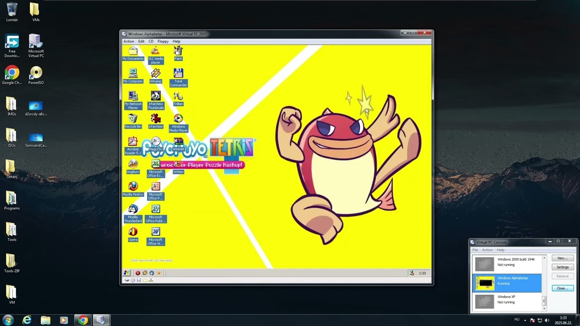
Task: Open the VMs folder on host desktop
Action: click(x=35, y=13)
